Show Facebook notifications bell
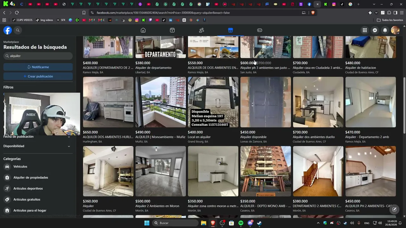Viewport: 406px width, 228px height. (385, 30)
